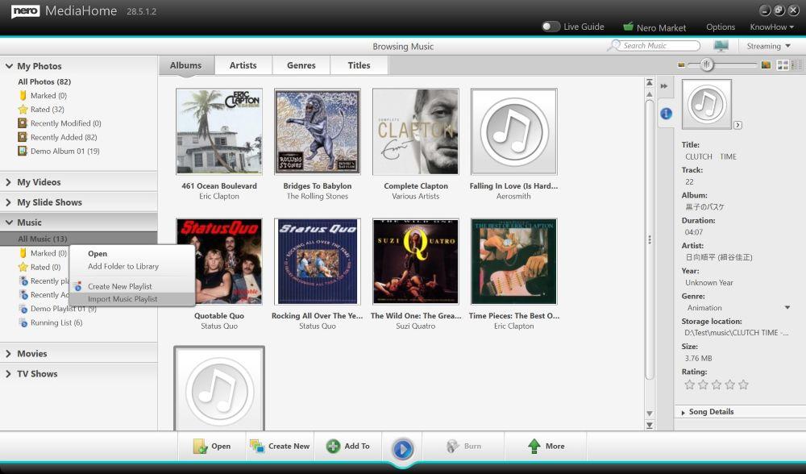Switch to thumbnail grid view
The height and width of the screenshot is (474, 806).
coord(783,64)
